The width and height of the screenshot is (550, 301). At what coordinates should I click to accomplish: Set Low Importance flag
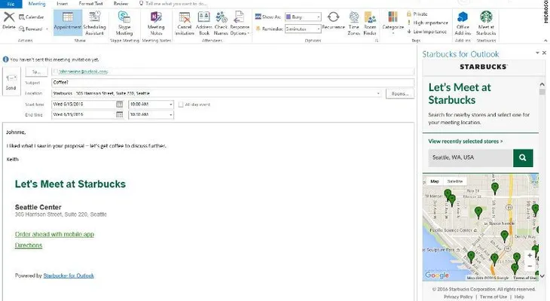[426, 32]
